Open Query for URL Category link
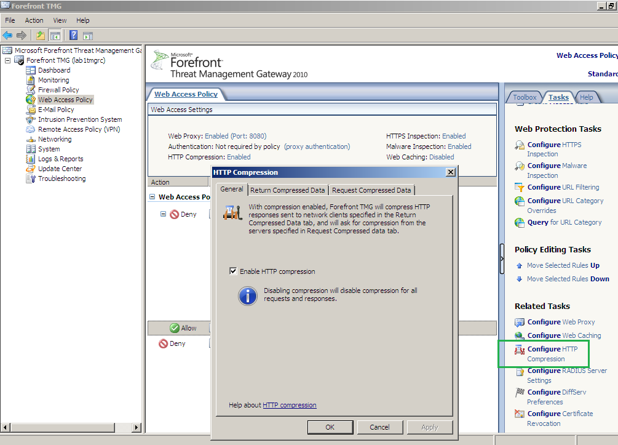 tap(565, 222)
